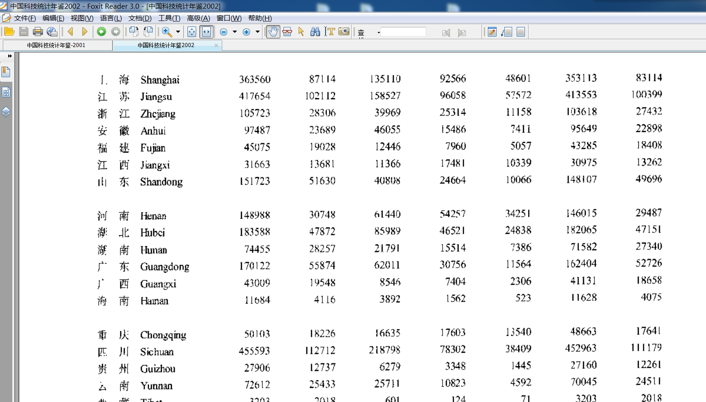This screenshot has height=402, width=706.
Task: Open the 语言(L) menu
Action: coord(111,18)
